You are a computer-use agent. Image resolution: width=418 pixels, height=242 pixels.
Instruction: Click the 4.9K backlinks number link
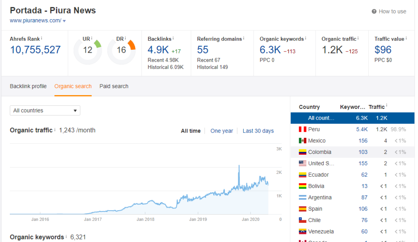[x=158, y=50]
